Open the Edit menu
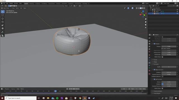The height and width of the screenshot is (100, 179). coord(7,3)
